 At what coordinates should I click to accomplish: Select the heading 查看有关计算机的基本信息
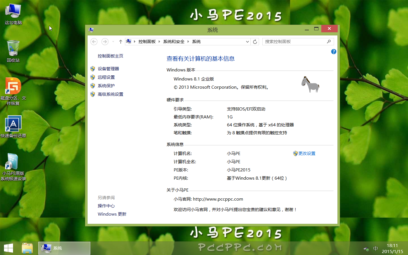tap(201, 59)
